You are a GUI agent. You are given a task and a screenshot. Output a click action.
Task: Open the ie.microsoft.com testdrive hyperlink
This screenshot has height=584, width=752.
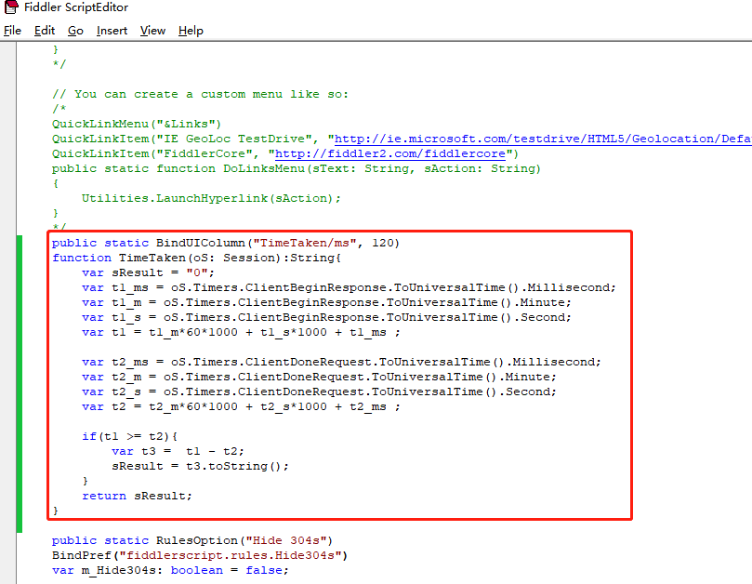[543, 139]
